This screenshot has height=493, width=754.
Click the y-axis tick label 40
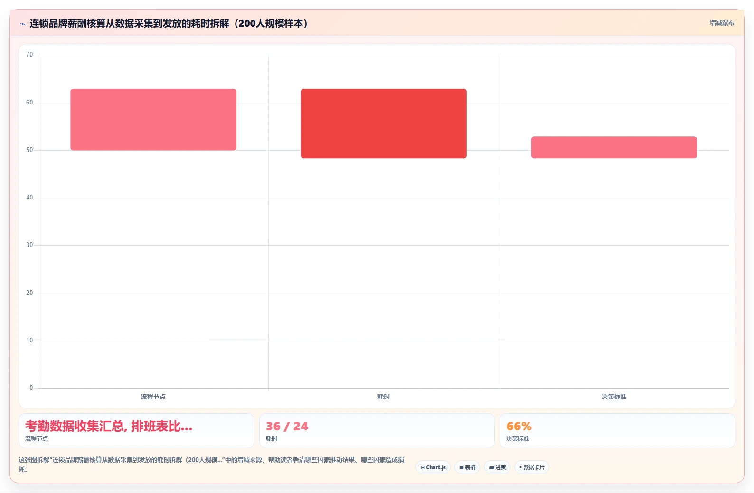pos(29,198)
